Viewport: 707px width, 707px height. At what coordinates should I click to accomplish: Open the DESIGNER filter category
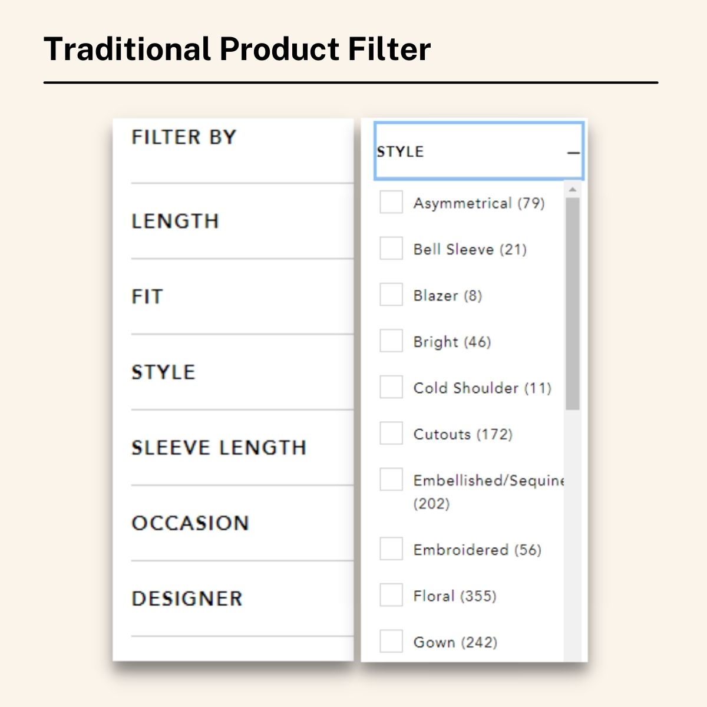[186, 597]
